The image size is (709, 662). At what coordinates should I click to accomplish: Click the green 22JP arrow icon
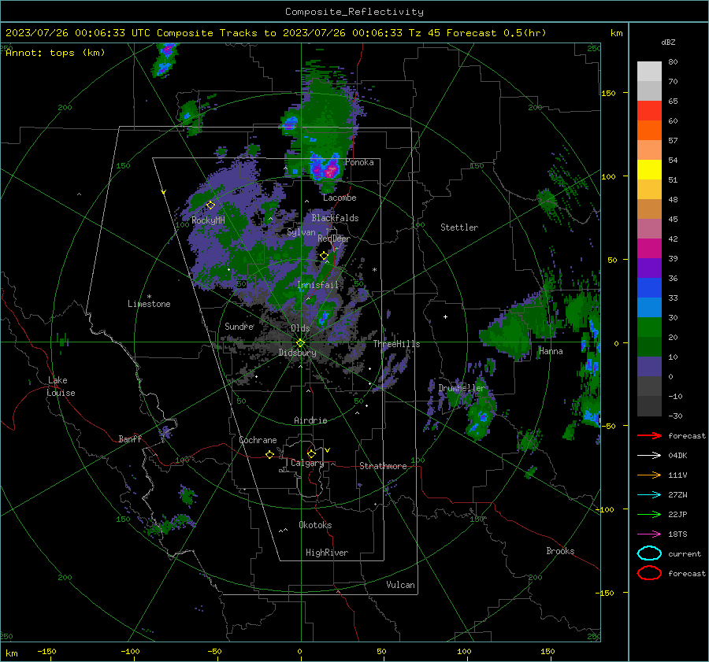649,514
